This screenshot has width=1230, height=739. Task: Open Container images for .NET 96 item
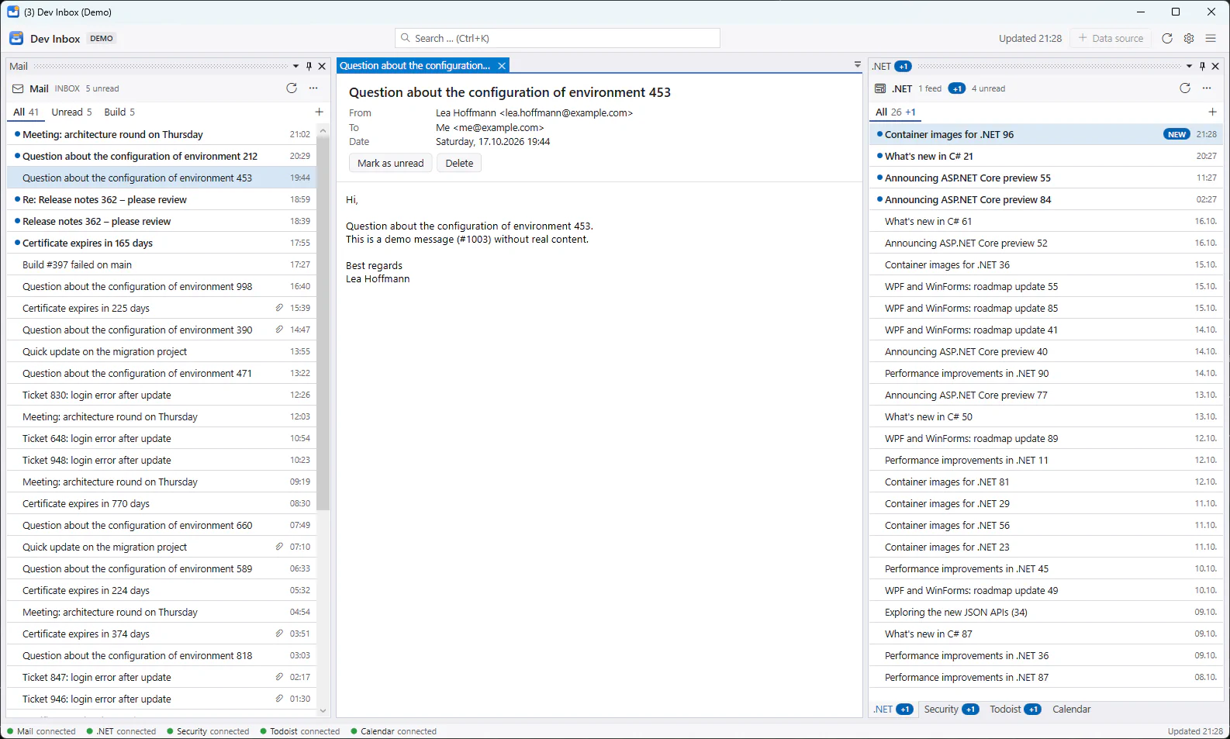[x=1046, y=134]
